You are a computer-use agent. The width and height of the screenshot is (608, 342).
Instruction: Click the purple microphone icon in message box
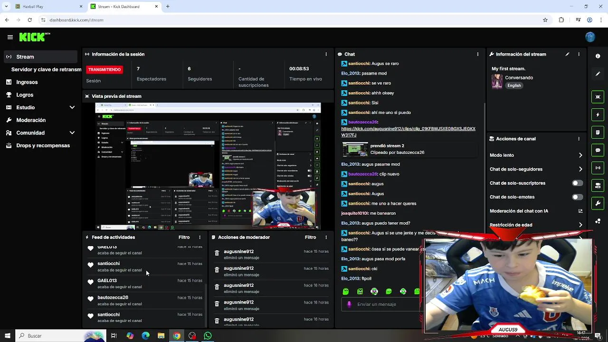click(x=349, y=304)
